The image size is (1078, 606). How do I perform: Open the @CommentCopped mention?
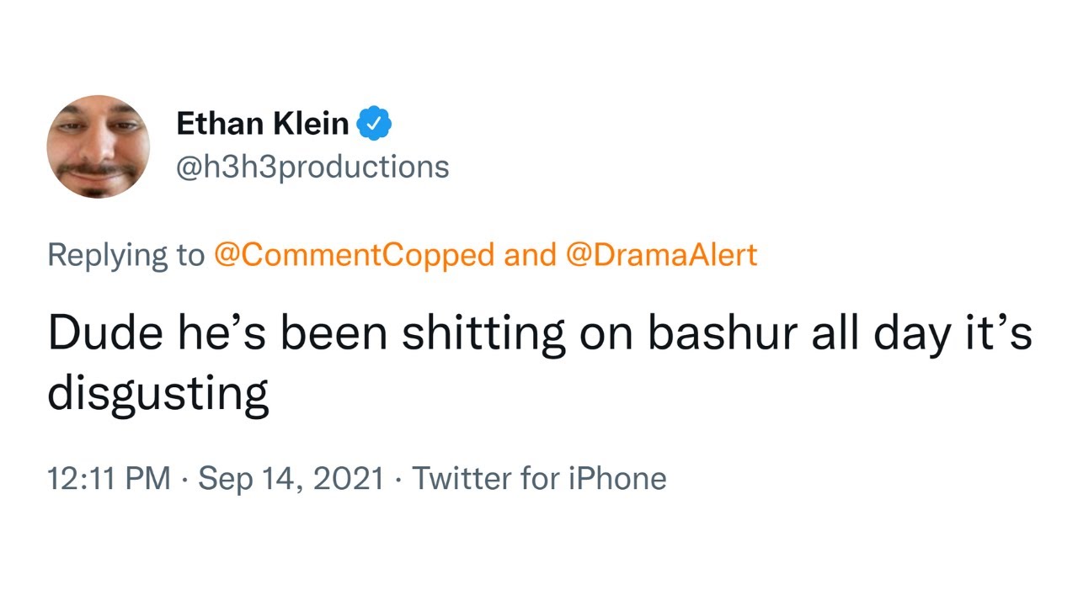click(x=354, y=254)
